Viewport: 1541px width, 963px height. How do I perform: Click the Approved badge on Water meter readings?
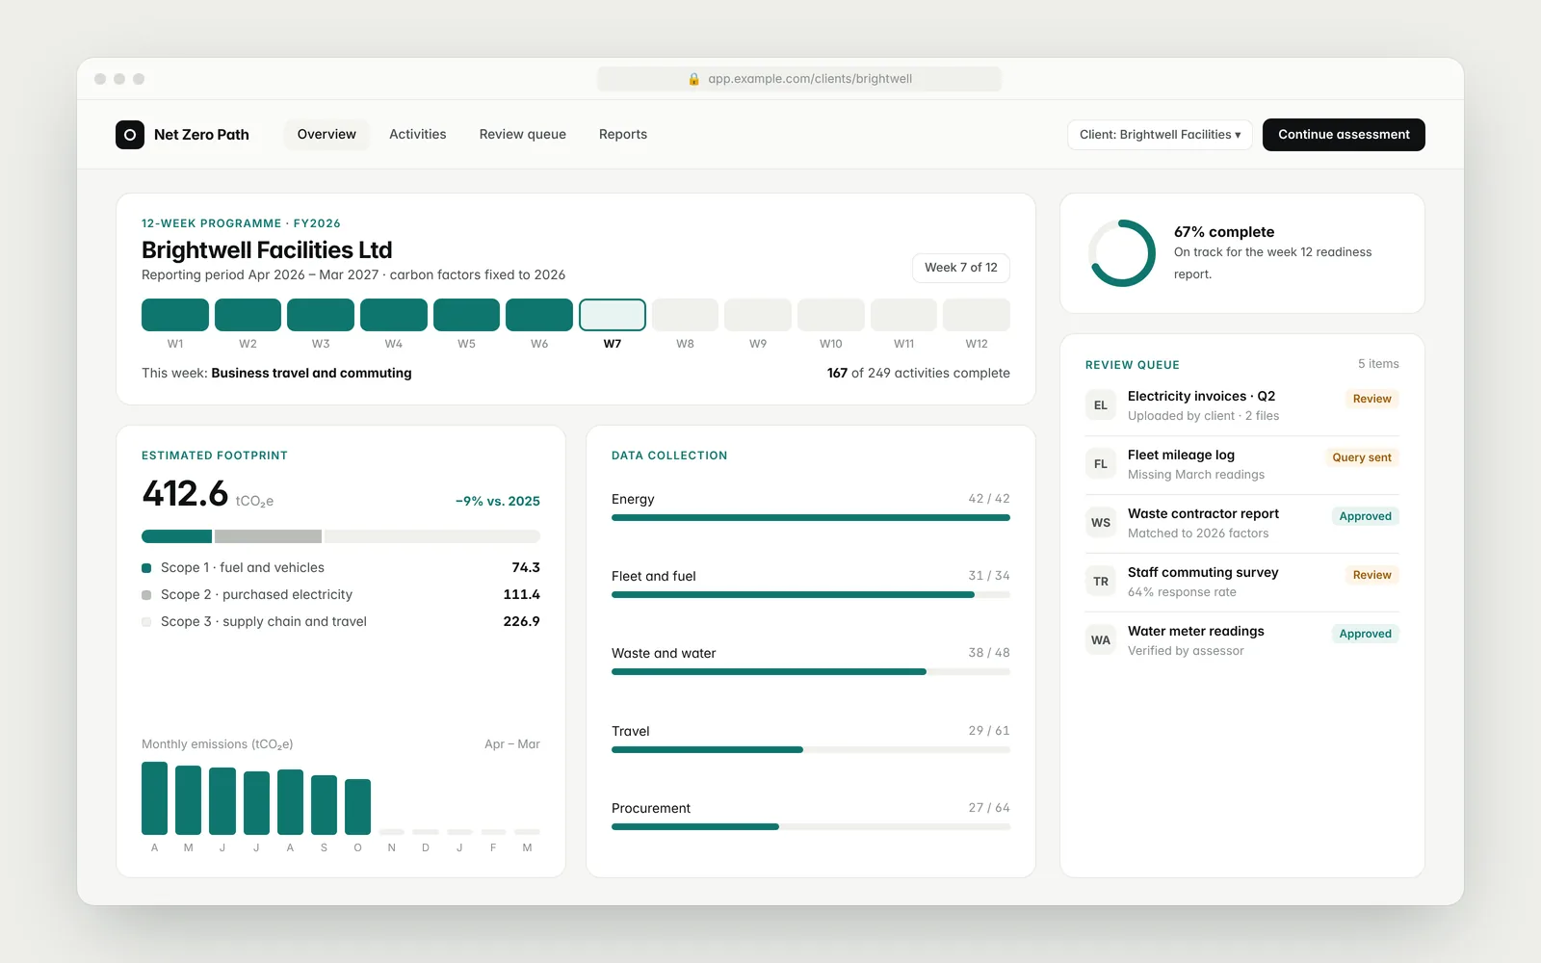pyautogui.click(x=1366, y=634)
